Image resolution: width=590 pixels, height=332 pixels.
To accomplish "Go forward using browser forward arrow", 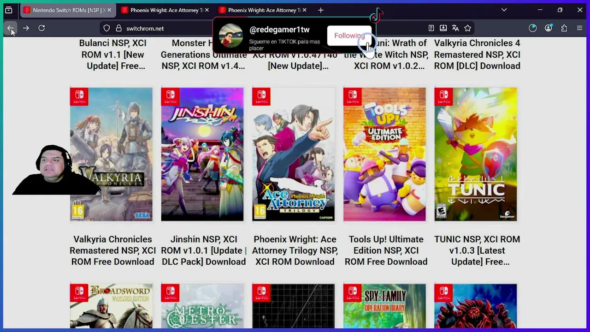I will coord(26,29).
